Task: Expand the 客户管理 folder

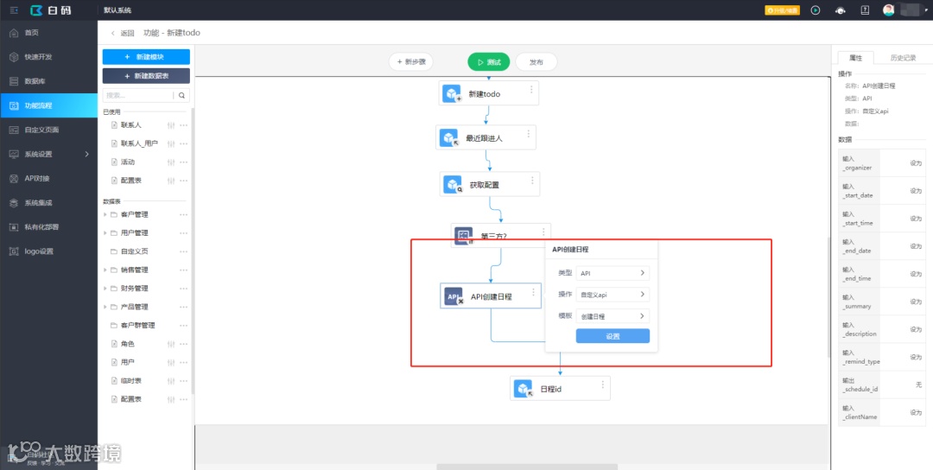Action: pos(106,214)
